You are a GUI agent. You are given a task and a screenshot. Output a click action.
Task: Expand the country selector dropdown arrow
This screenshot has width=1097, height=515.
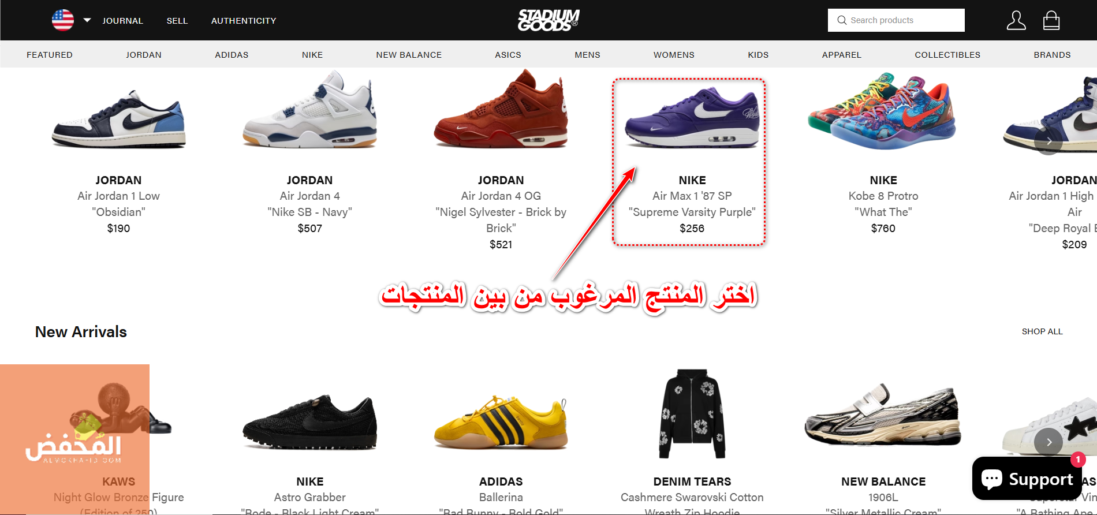[87, 20]
